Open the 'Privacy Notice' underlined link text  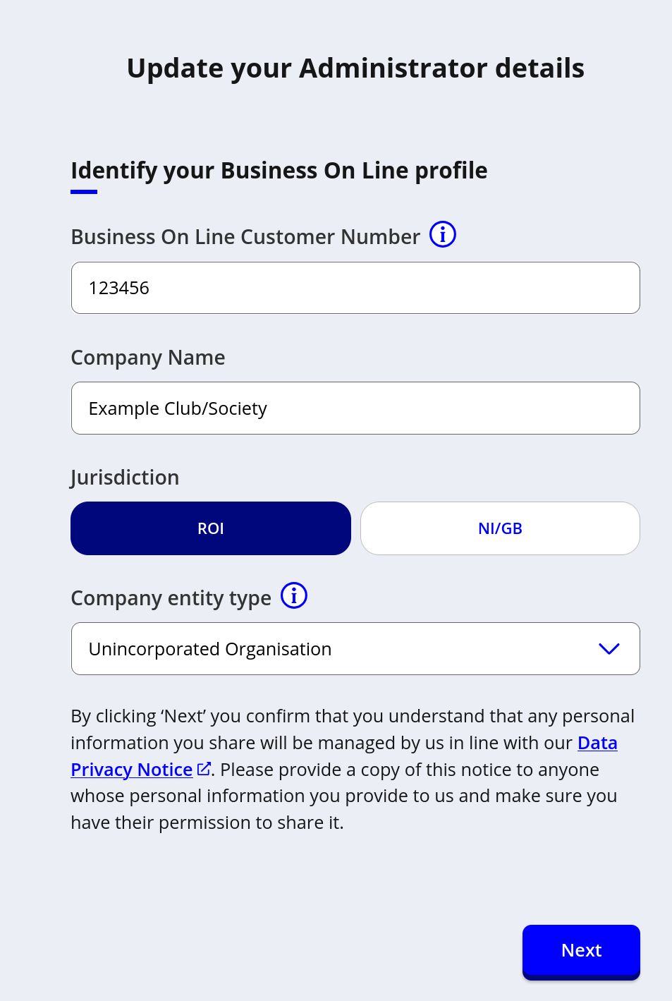point(132,770)
